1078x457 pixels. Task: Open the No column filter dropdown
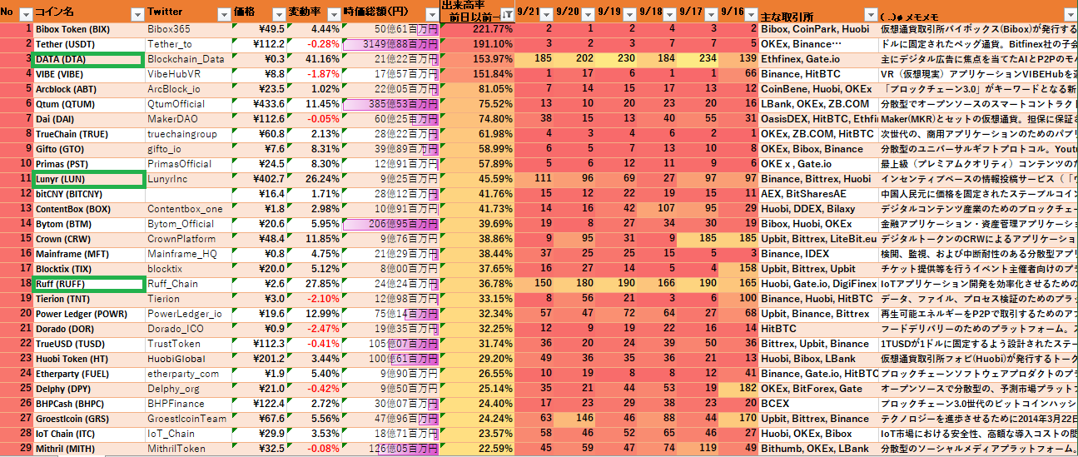pos(25,14)
